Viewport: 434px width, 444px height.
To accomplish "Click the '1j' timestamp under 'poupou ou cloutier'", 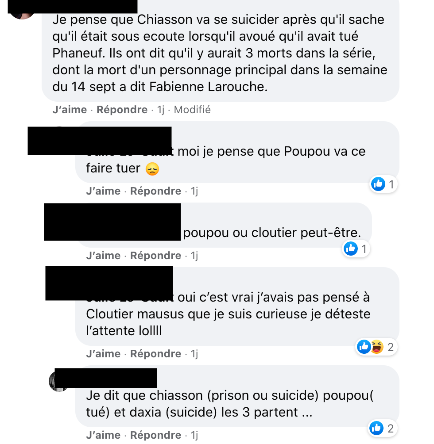I will click(x=194, y=256).
